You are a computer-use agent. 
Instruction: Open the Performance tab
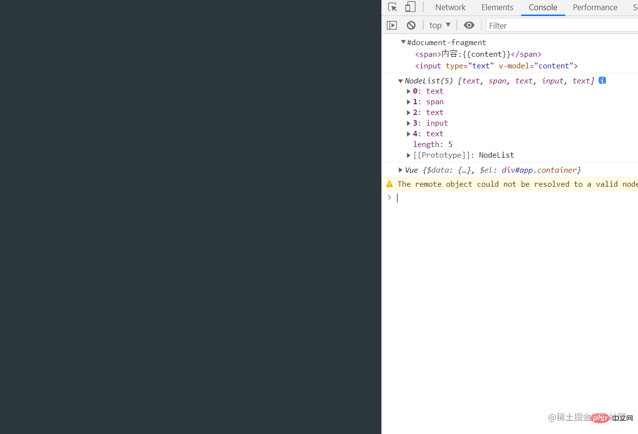tap(595, 7)
